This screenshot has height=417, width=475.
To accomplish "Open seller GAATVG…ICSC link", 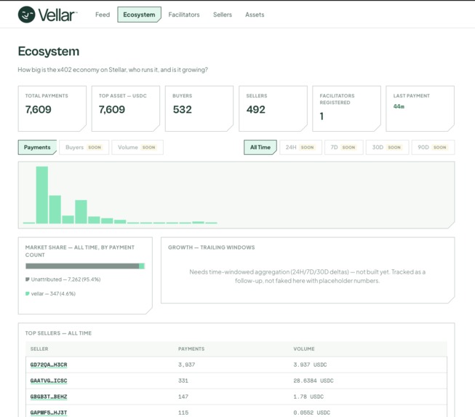I will coord(49,381).
